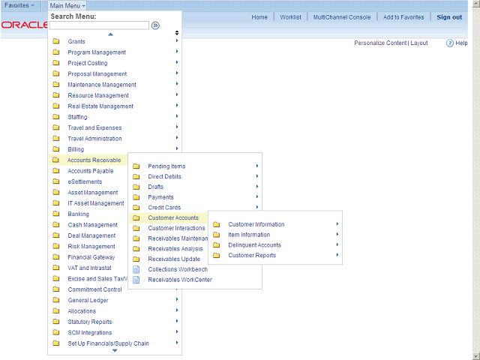Expand the Credit Cards submenu arrow
480x360 pixels.
[257, 207]
